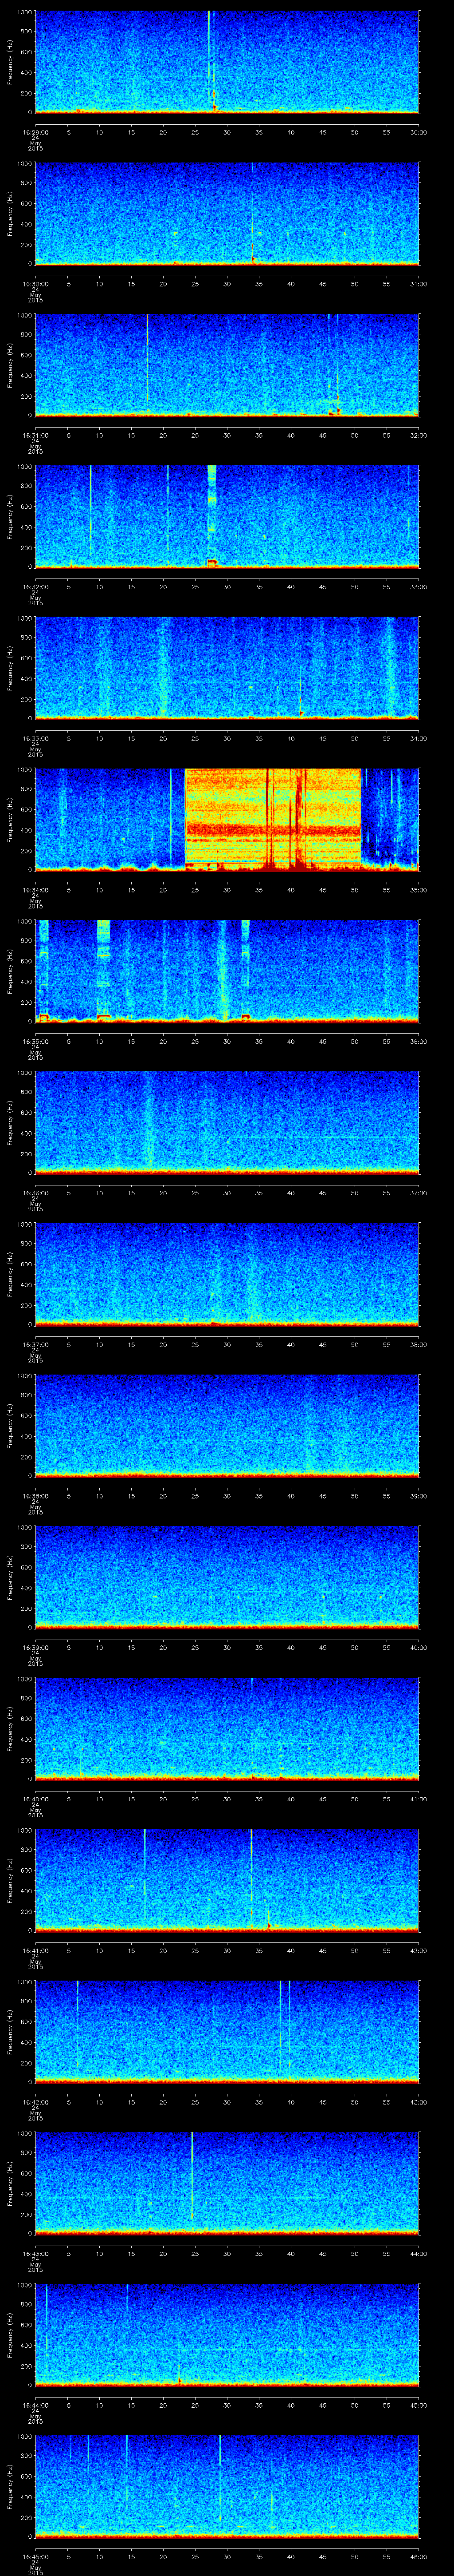Click the 16:39:00 start time label
Image resolution: width=454 pixels, height=2576 pixels.
[35, 1647]
